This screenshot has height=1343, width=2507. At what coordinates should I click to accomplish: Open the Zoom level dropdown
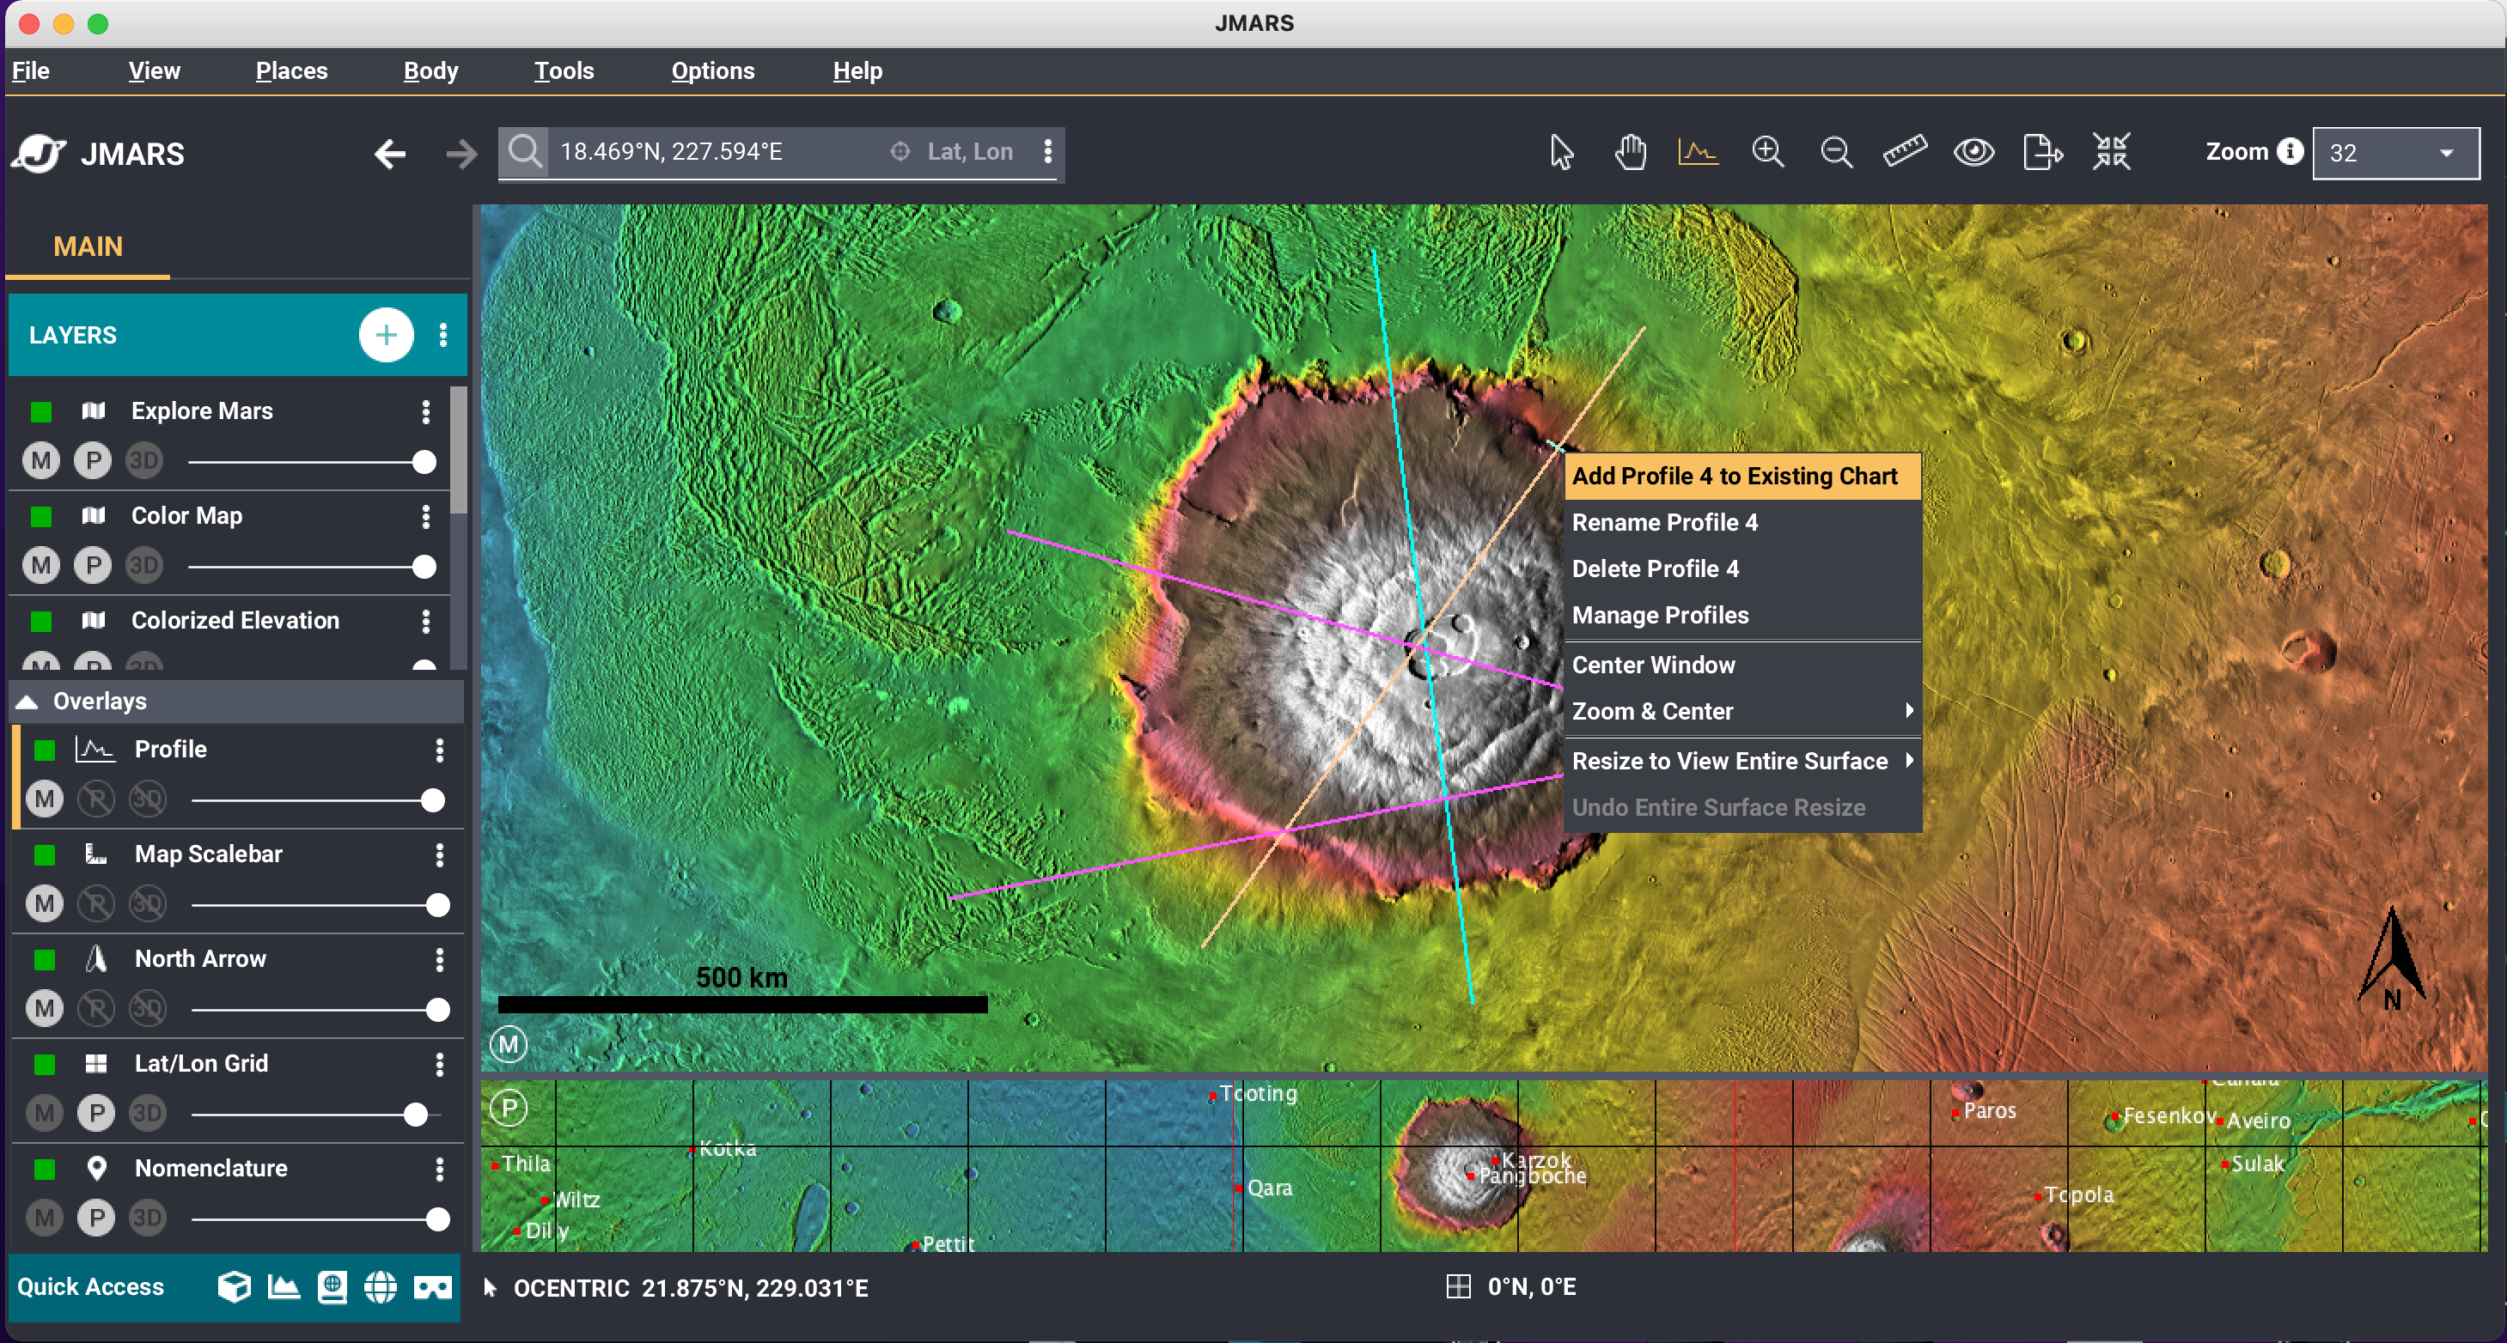pyautogui.click(x=2396, y=153)
